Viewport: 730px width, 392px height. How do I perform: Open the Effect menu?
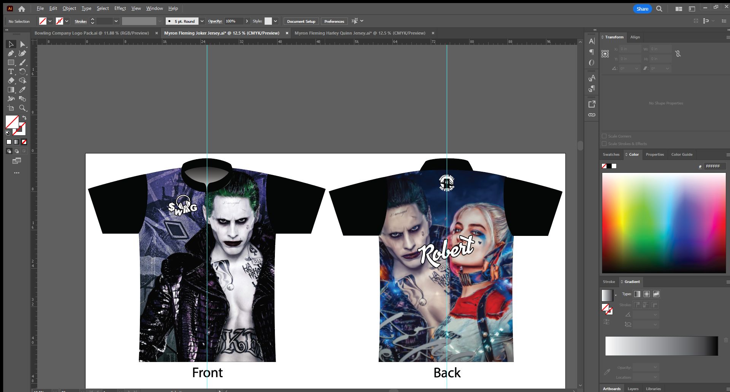120,8
